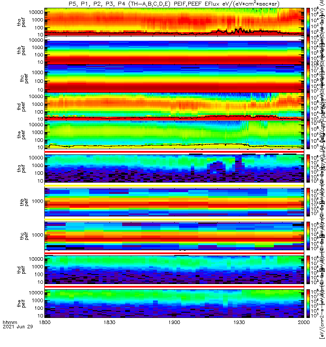Select the tha peif panel color bar
Screen dimensions: 326x347
308,168
